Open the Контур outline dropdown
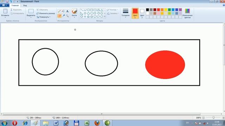The width and height of the screenshot is (225, 126). click(112, 10)
